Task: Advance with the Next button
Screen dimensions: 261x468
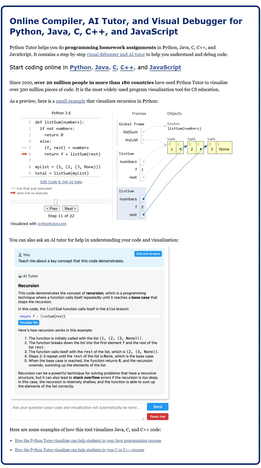Action: (70, 209)
